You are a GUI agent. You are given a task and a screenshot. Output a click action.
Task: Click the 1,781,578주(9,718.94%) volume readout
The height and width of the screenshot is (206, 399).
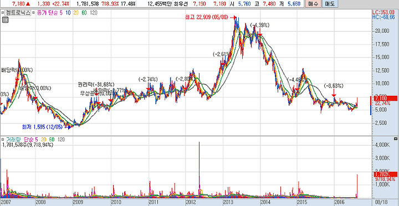28,145
